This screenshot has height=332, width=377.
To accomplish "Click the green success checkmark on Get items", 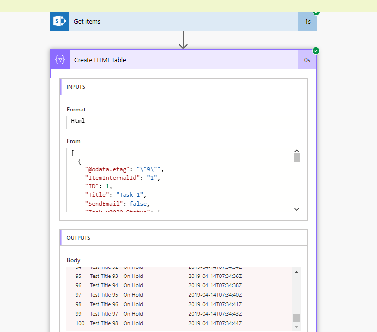I will click(x=316, y=12).
